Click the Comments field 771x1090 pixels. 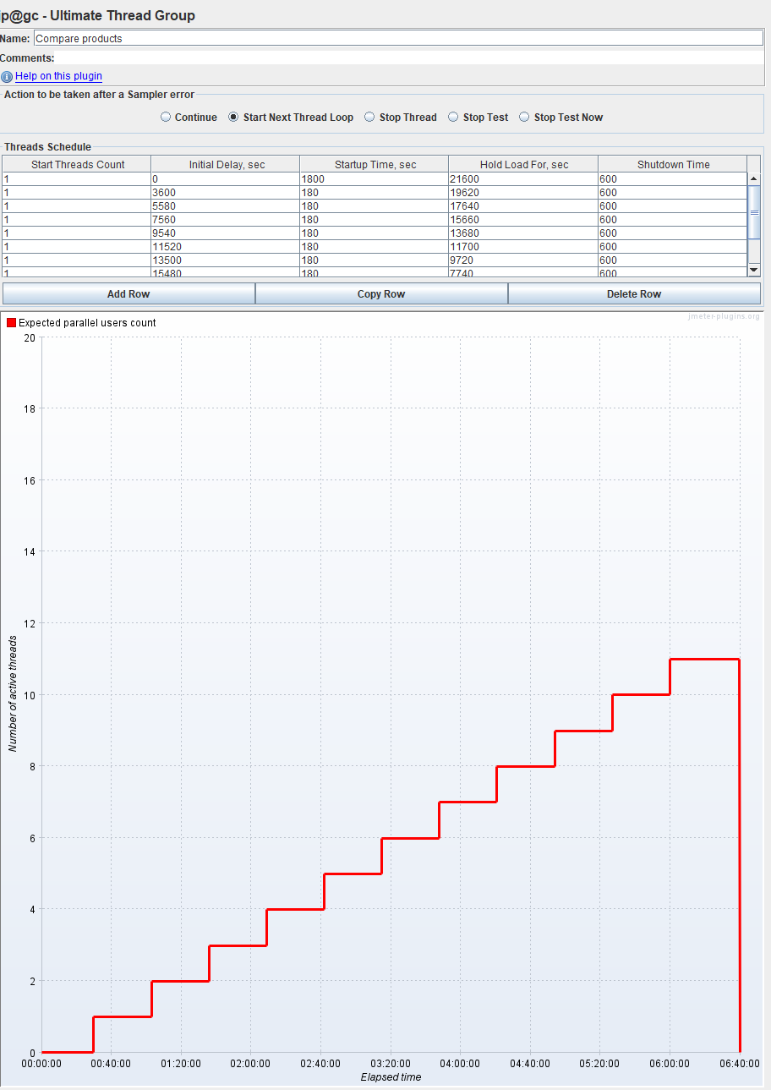pyautogui.click(x=410, y=58)
